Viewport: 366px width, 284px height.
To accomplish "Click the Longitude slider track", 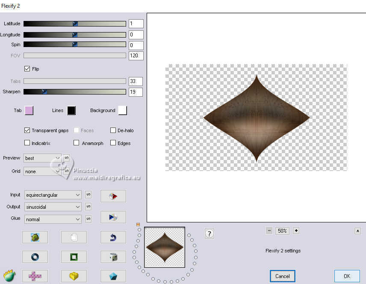I will click(75, 35).
